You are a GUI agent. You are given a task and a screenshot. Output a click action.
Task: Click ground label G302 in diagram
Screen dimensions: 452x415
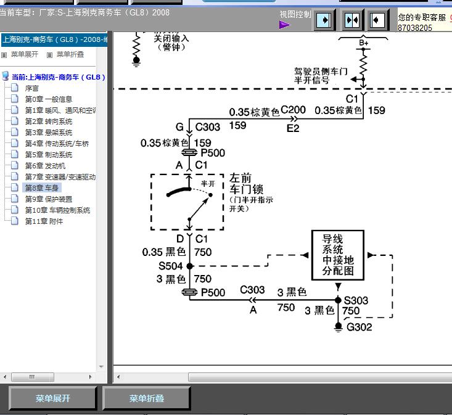pos(359,327)
